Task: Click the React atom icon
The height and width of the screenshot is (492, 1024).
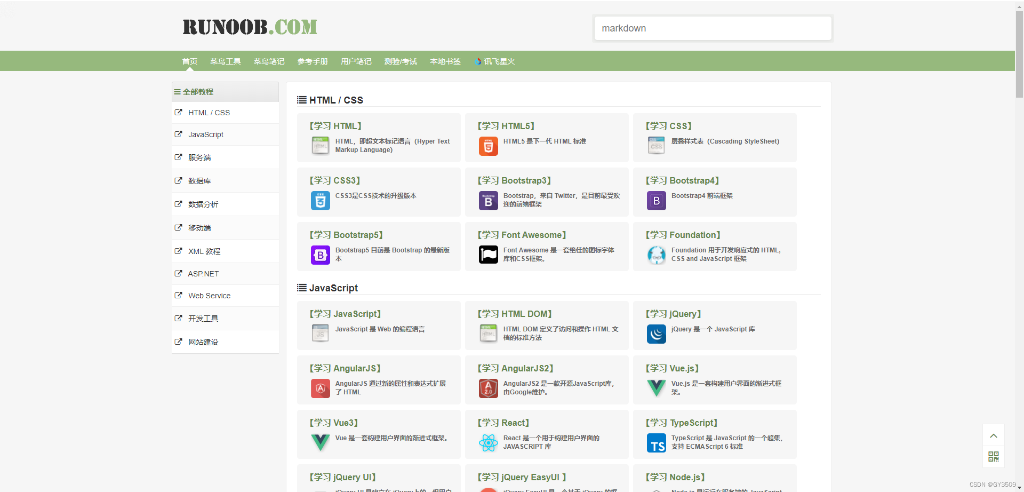Action: pos(488,442)
